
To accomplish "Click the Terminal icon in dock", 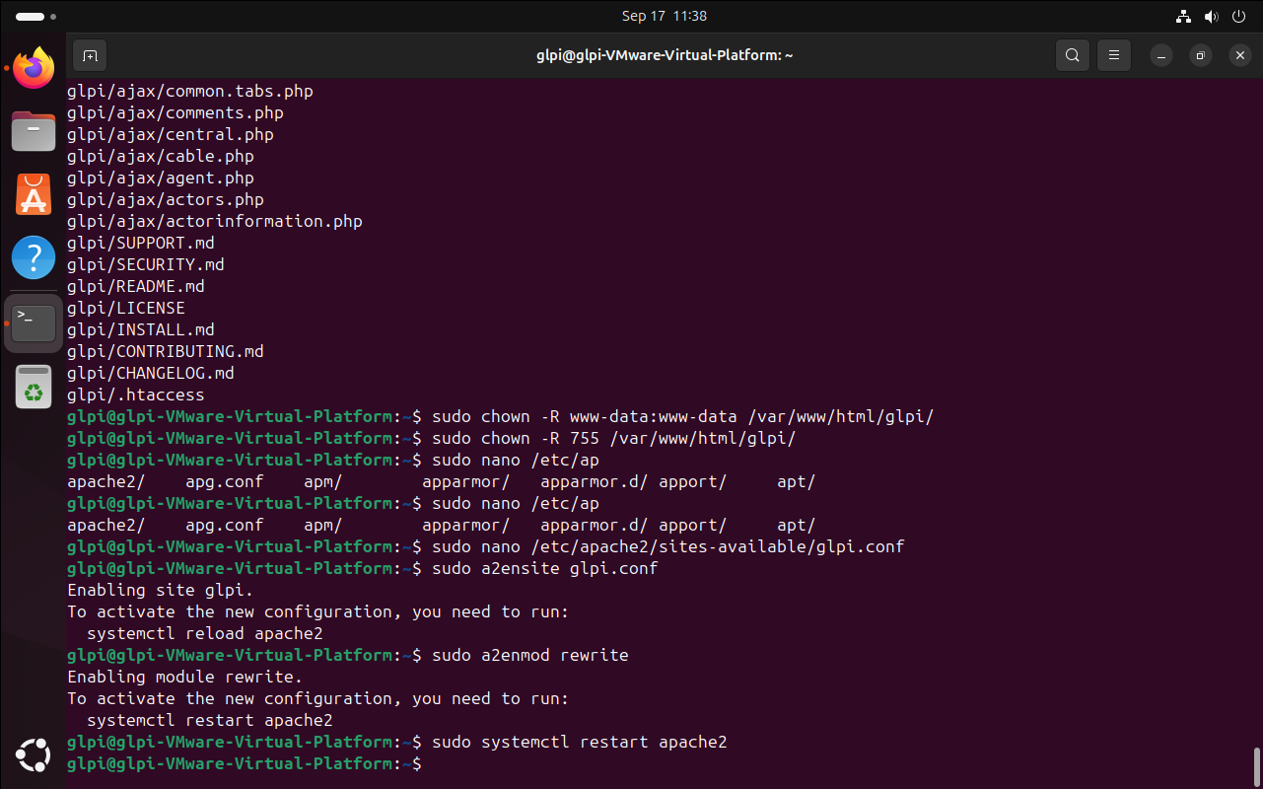I will (x=34, y=323).
